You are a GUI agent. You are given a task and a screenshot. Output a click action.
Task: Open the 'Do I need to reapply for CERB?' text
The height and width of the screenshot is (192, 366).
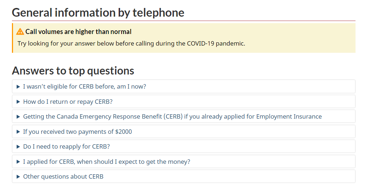pyautogui.click(x=66, y=147)
